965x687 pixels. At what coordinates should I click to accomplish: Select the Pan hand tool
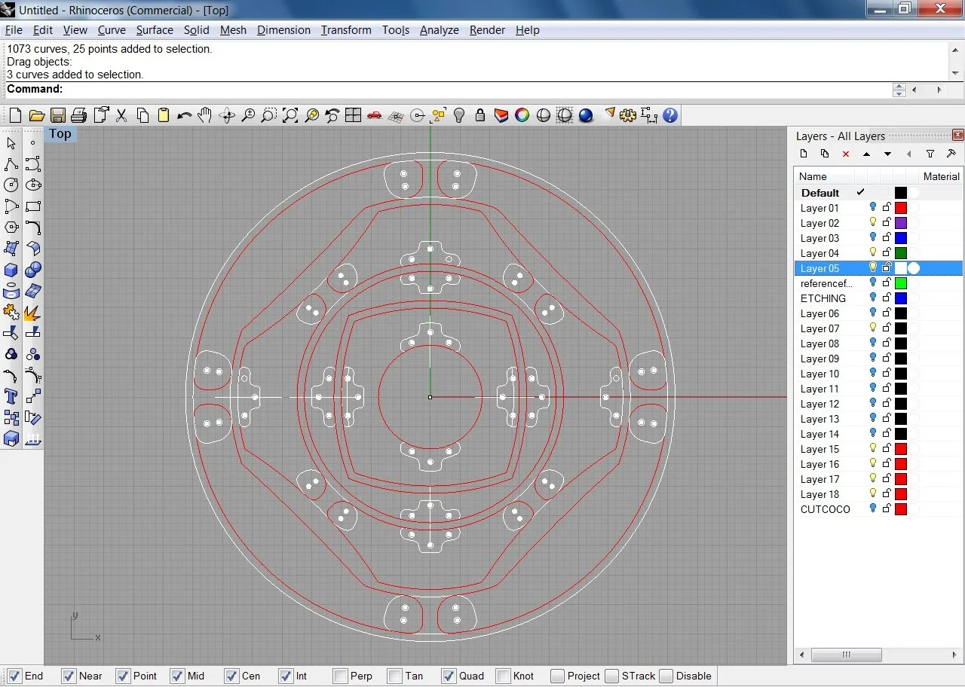tap(205, 115)
